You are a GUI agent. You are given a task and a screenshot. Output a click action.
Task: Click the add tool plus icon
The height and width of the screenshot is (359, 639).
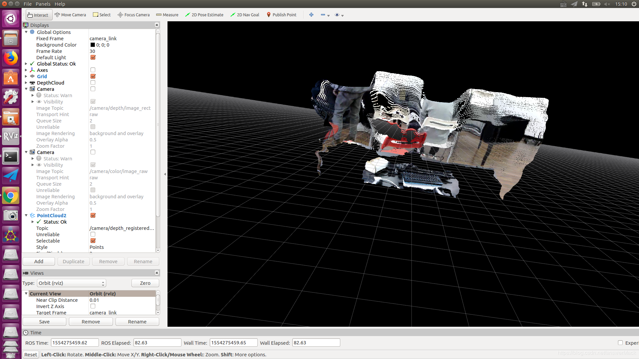311,15
